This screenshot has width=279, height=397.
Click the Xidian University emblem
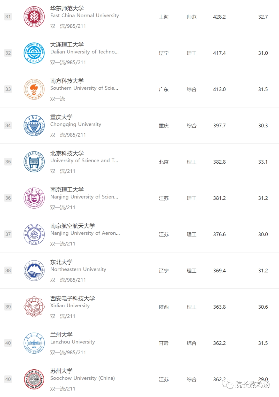[34, 307]
